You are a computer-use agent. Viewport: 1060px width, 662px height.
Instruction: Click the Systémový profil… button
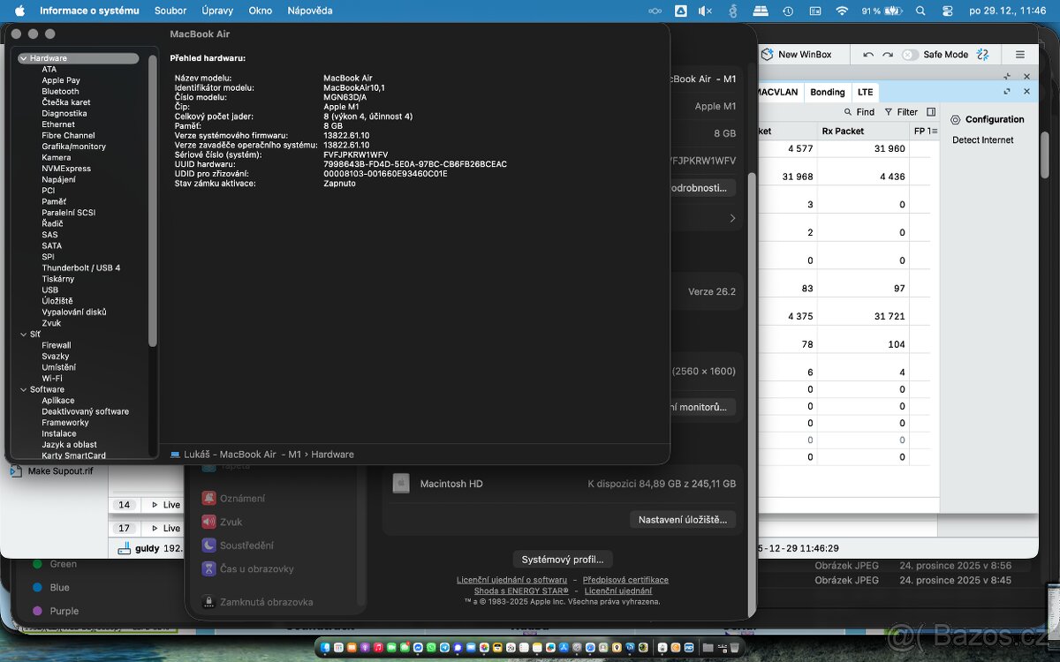pos(563,560)
